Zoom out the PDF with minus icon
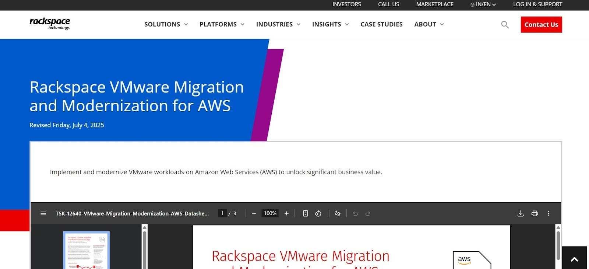 [x=254, y=213]
